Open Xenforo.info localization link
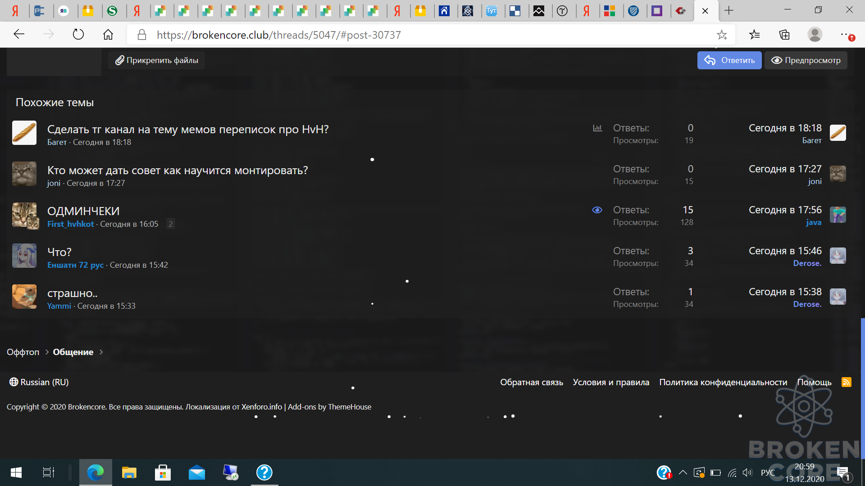 tap(262, 407)
